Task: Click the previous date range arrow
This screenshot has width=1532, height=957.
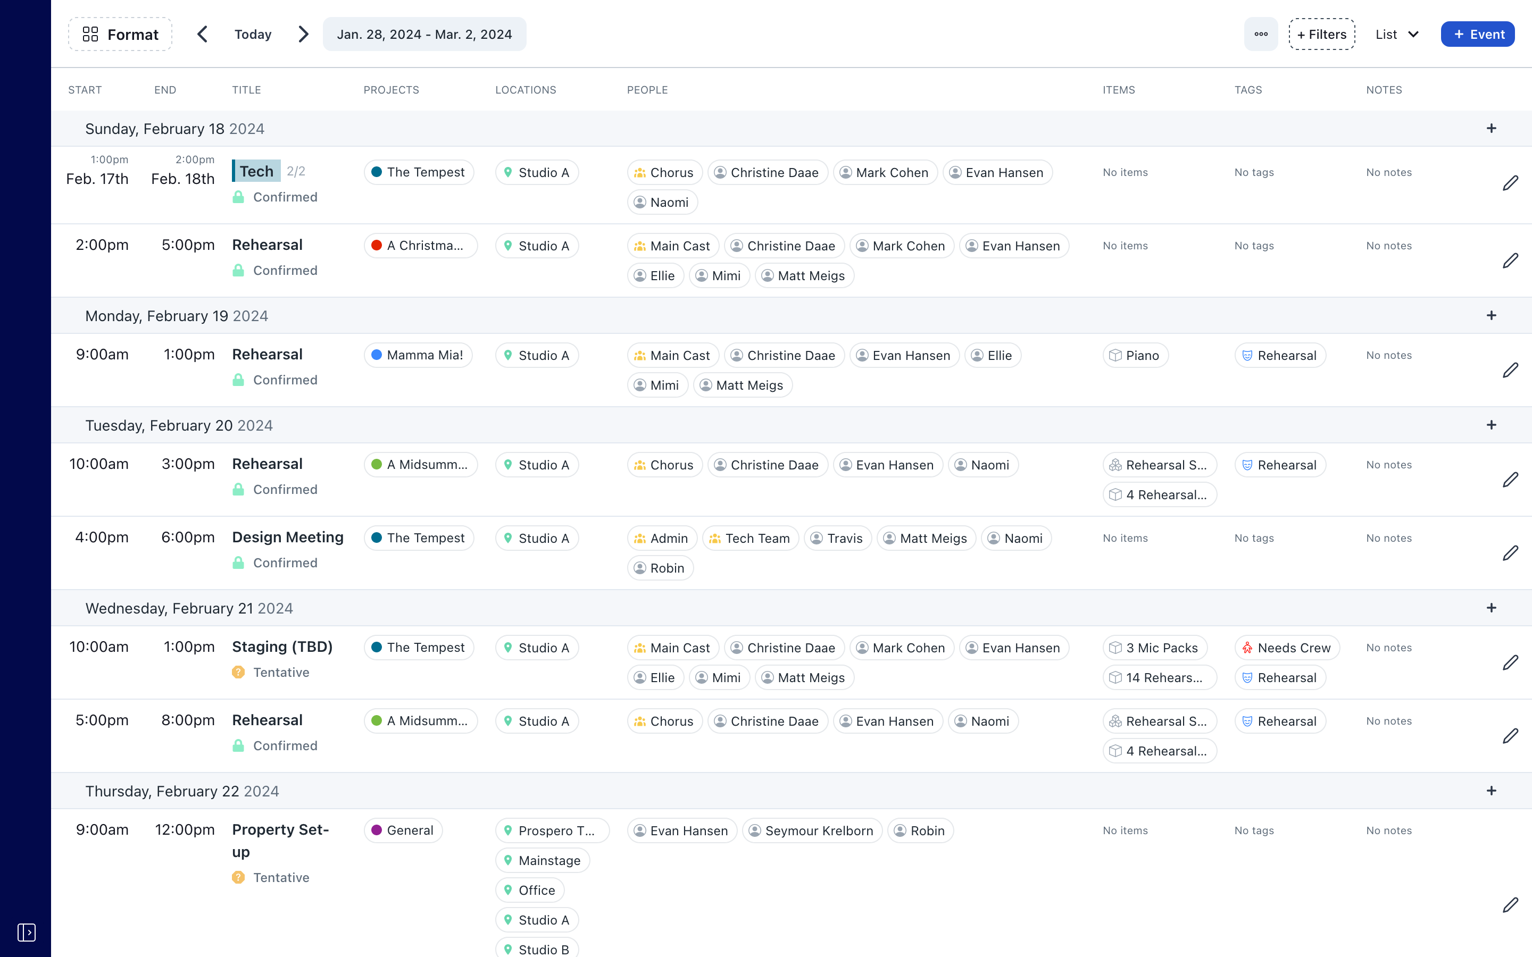Action: [x=203, y=34]
